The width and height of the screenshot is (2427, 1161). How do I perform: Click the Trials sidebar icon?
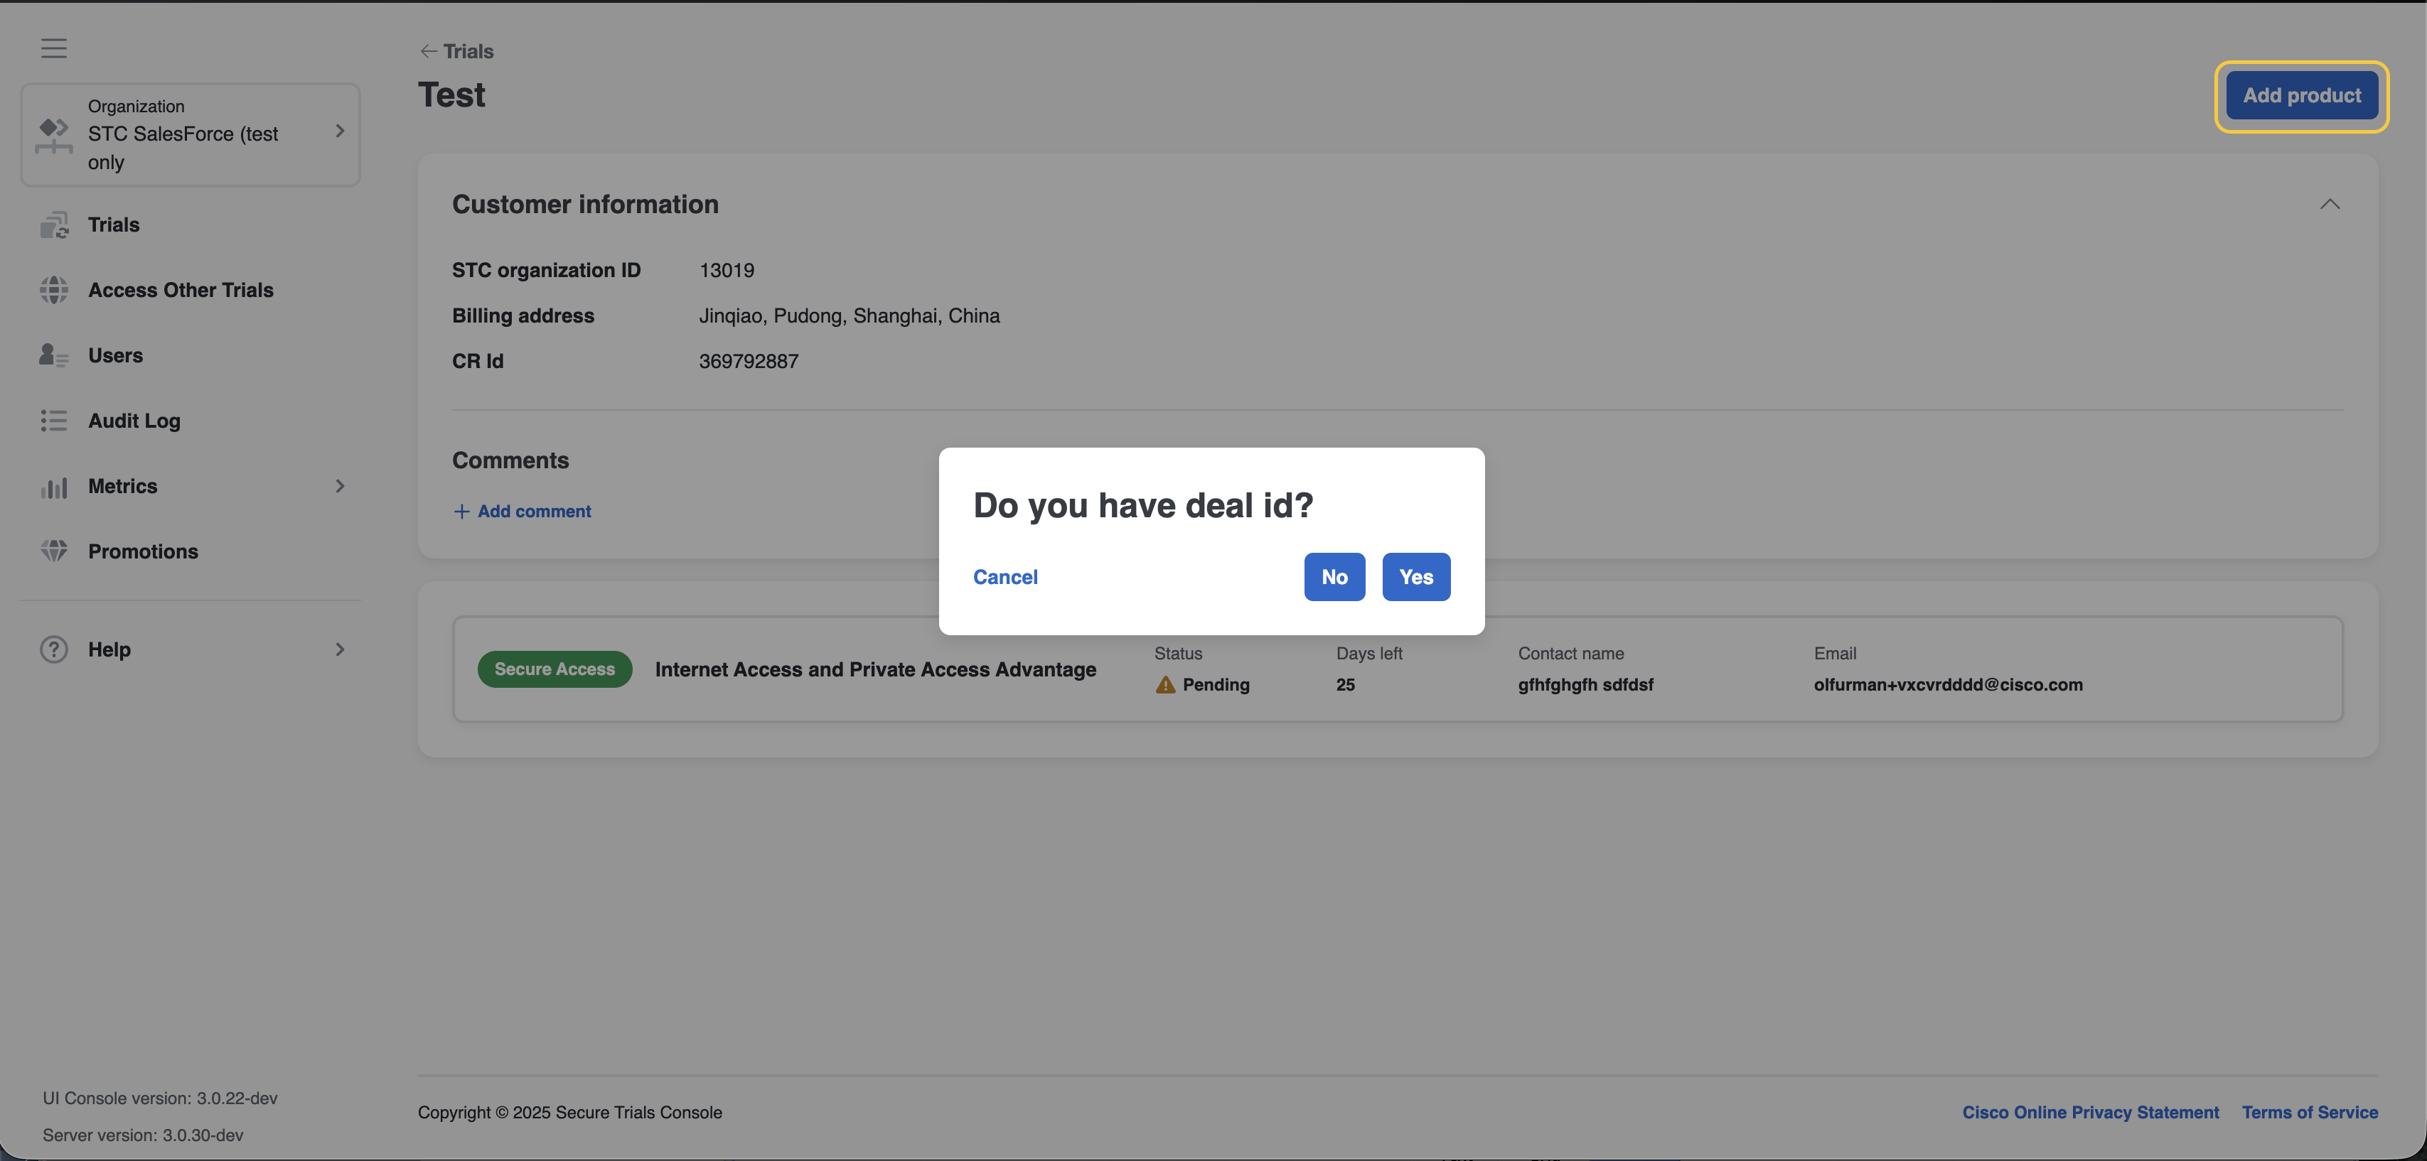pyautogui.click(x=54, y=225)
